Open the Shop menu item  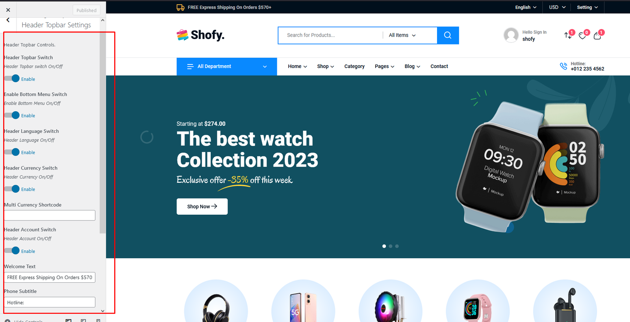[326, 66]
